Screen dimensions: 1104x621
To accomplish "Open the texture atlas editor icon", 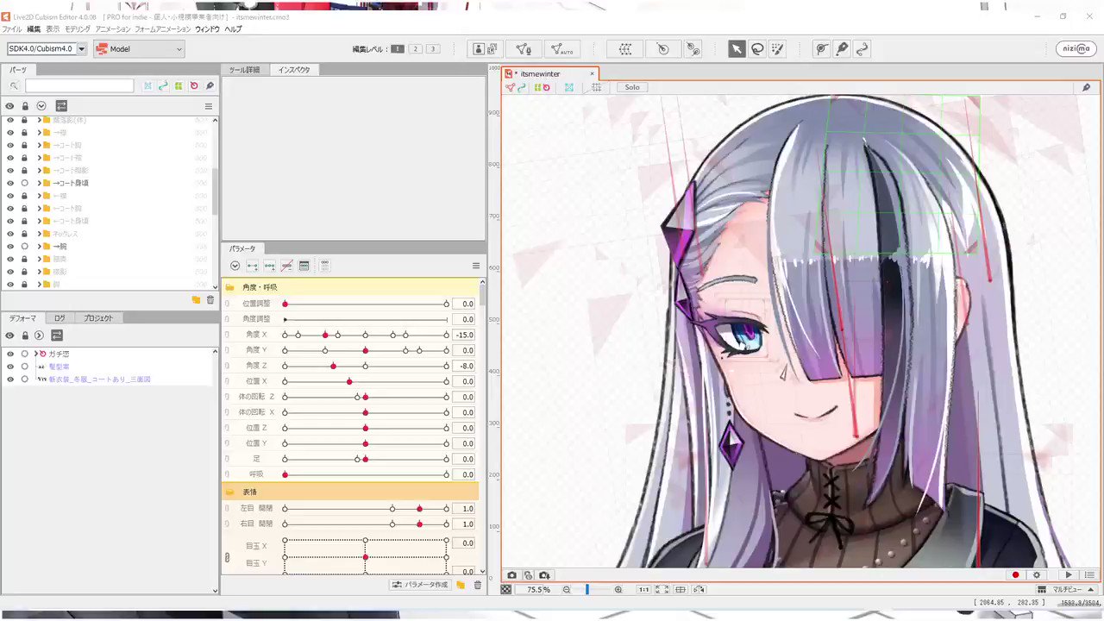I will 486,49.
